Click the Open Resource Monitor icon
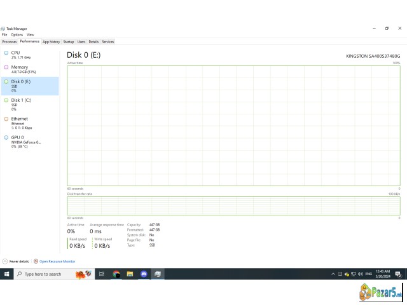 (x=36, y=261)
